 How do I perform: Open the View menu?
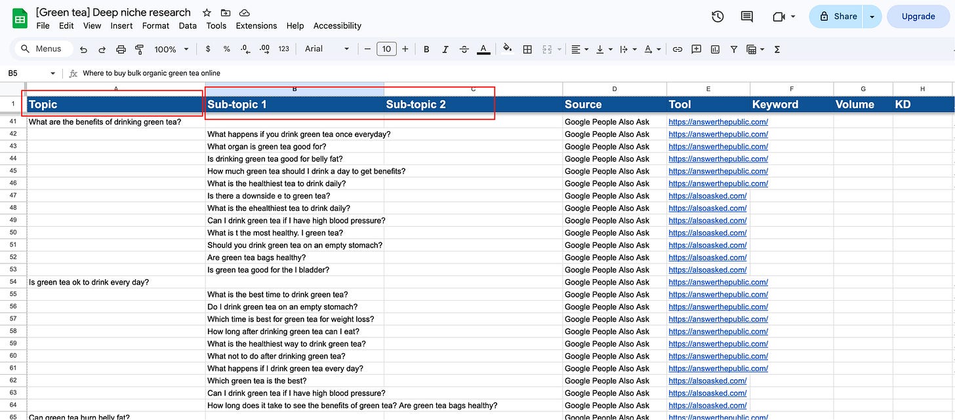[92, 26]
